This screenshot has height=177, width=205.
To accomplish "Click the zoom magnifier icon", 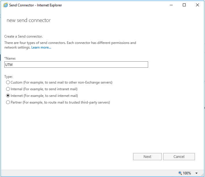I will (x=180, y=173).
